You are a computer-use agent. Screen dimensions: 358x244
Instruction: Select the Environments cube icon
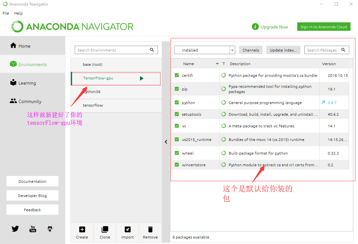(13, 64)
